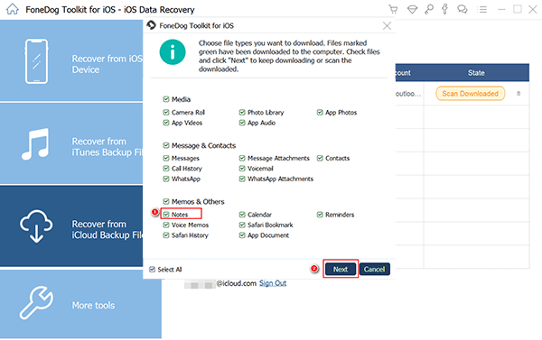Click the diamond icon in title bar
542x340 pixels.
(412, 9)
